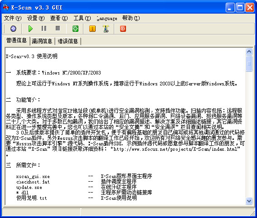Screen dimensions: 257x218
Task: Click the red exit icon in the toolbar
Action: 123,29
